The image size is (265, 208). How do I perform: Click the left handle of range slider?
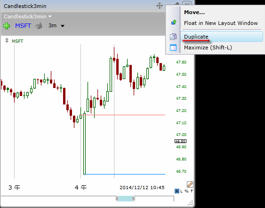[117, 199]
